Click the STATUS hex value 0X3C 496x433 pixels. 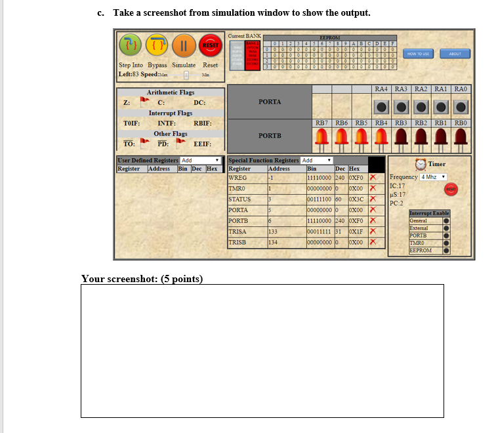pyautogui.click(x=356, y=199)
